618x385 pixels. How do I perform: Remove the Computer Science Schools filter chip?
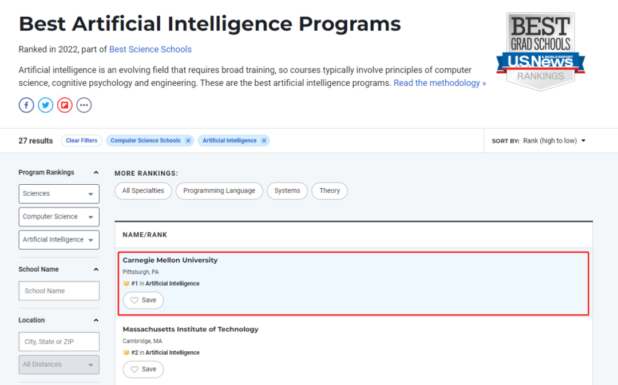[x=188, y=141]
